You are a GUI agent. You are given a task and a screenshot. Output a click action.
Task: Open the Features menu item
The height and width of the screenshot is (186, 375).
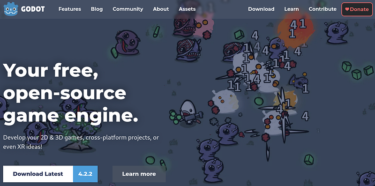coord(70,9)
